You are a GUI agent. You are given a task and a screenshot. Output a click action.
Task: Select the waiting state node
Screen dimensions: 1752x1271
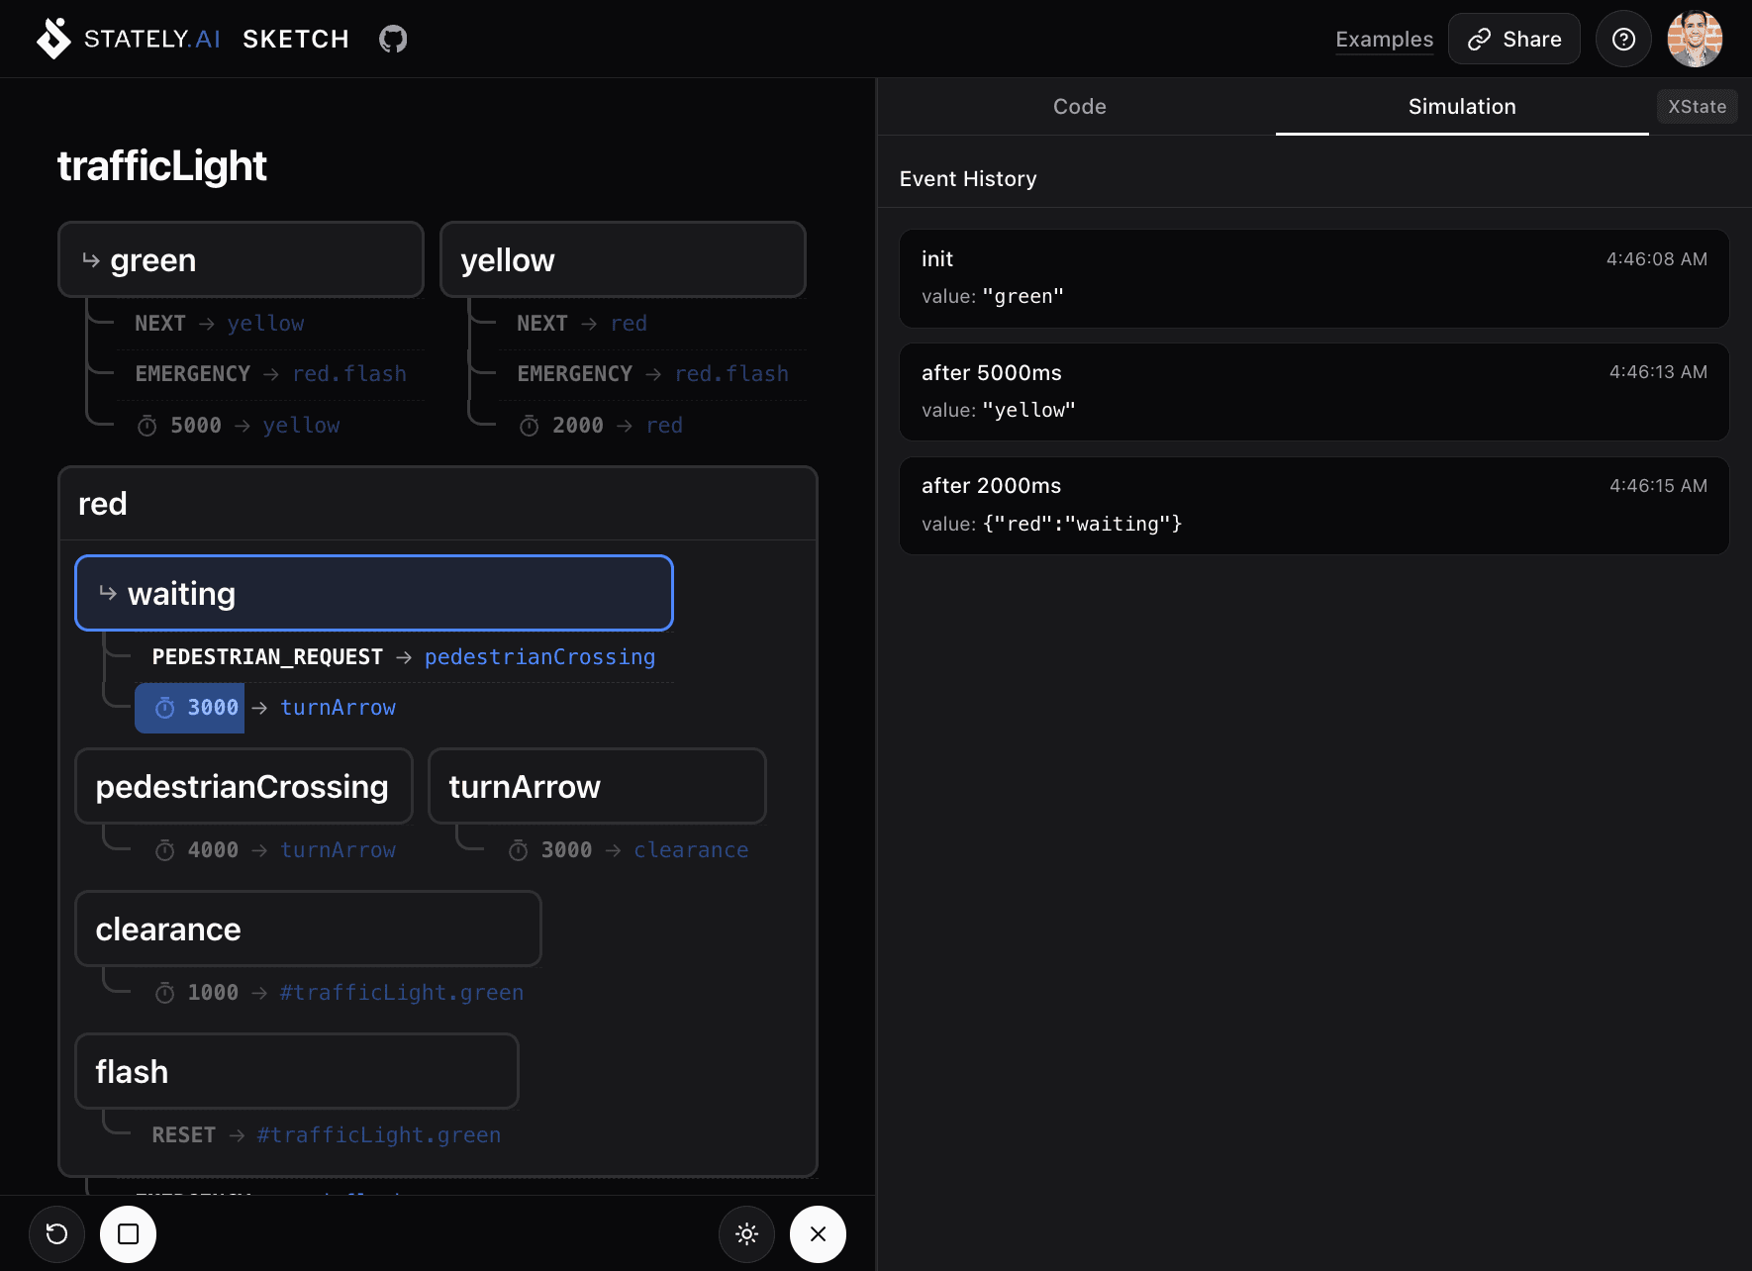(373, 593)
